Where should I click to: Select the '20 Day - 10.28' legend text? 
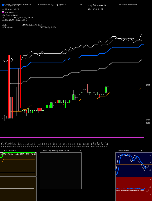pyautogui.click(x=12, y=5)
